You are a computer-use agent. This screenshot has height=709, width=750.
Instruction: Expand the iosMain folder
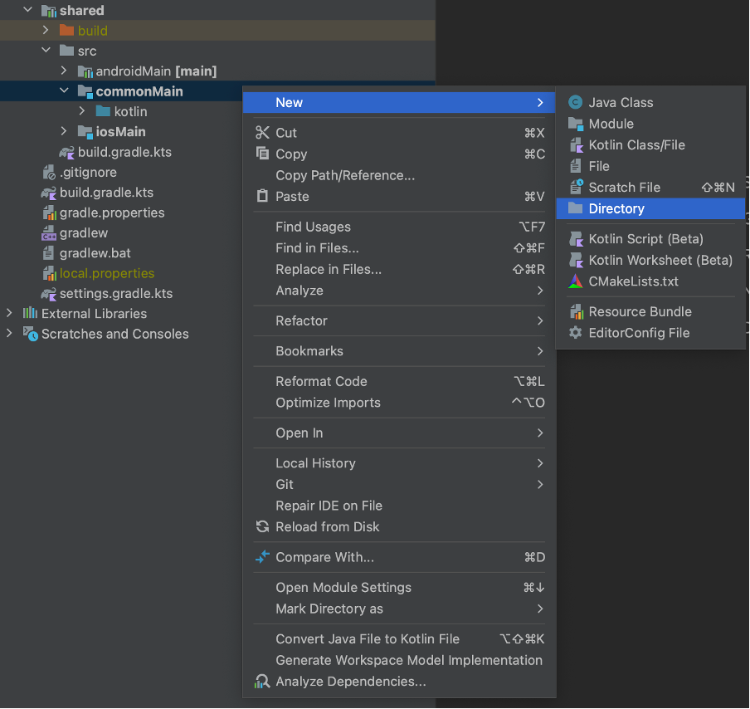coord(64,131)
